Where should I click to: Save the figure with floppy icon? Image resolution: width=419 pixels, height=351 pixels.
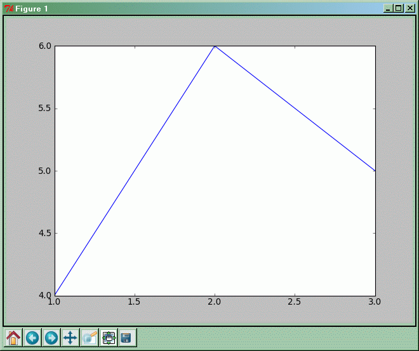(126, 338)
